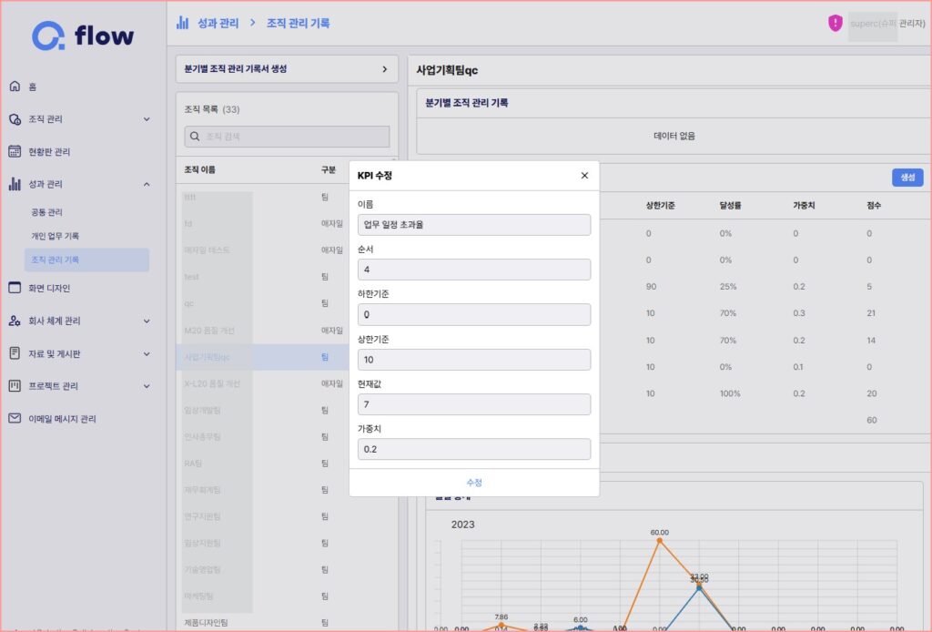The height and width of the screenshot is (632, 932).
Task: Click the search magnifier icon
Action: coord(195,137)
